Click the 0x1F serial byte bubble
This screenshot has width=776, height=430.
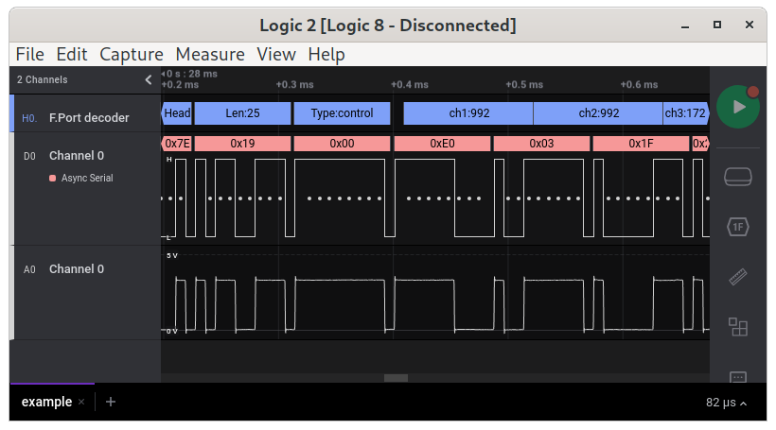coord(641,144)
